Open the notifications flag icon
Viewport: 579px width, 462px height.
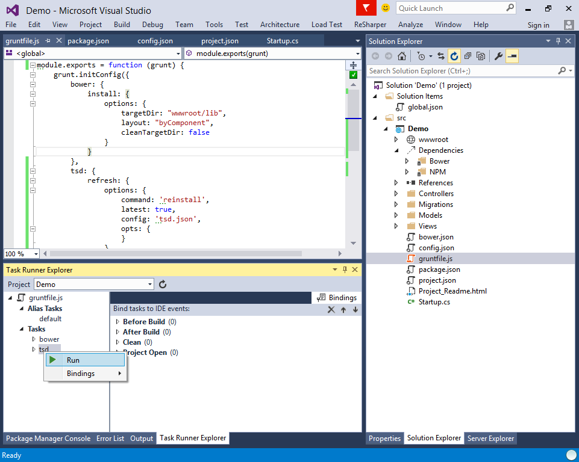(366, 8)
